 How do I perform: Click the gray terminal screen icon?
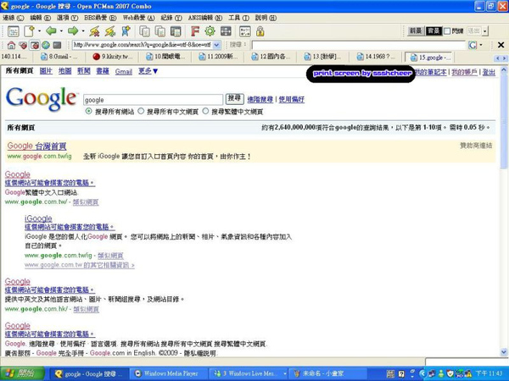click(57, 45)
